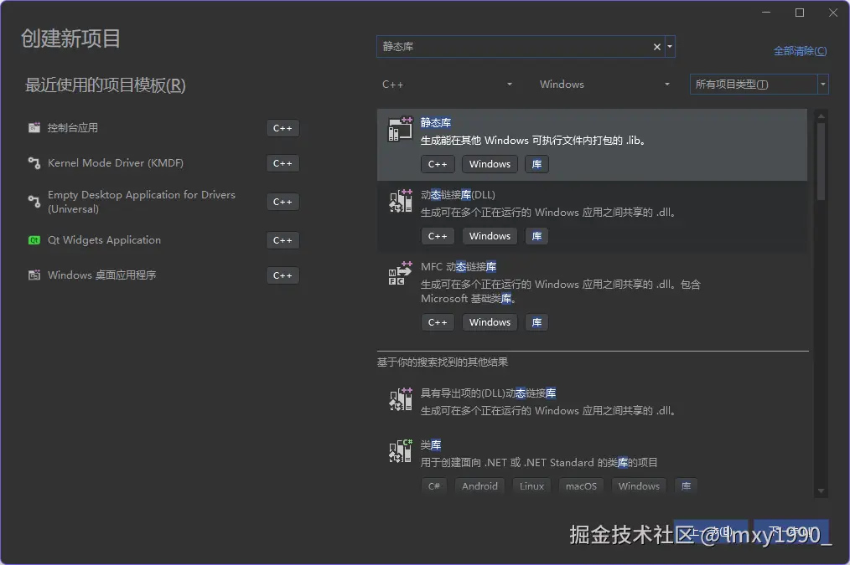Click the 下一步 button
The image size is (850, 565).
point(790,531)
